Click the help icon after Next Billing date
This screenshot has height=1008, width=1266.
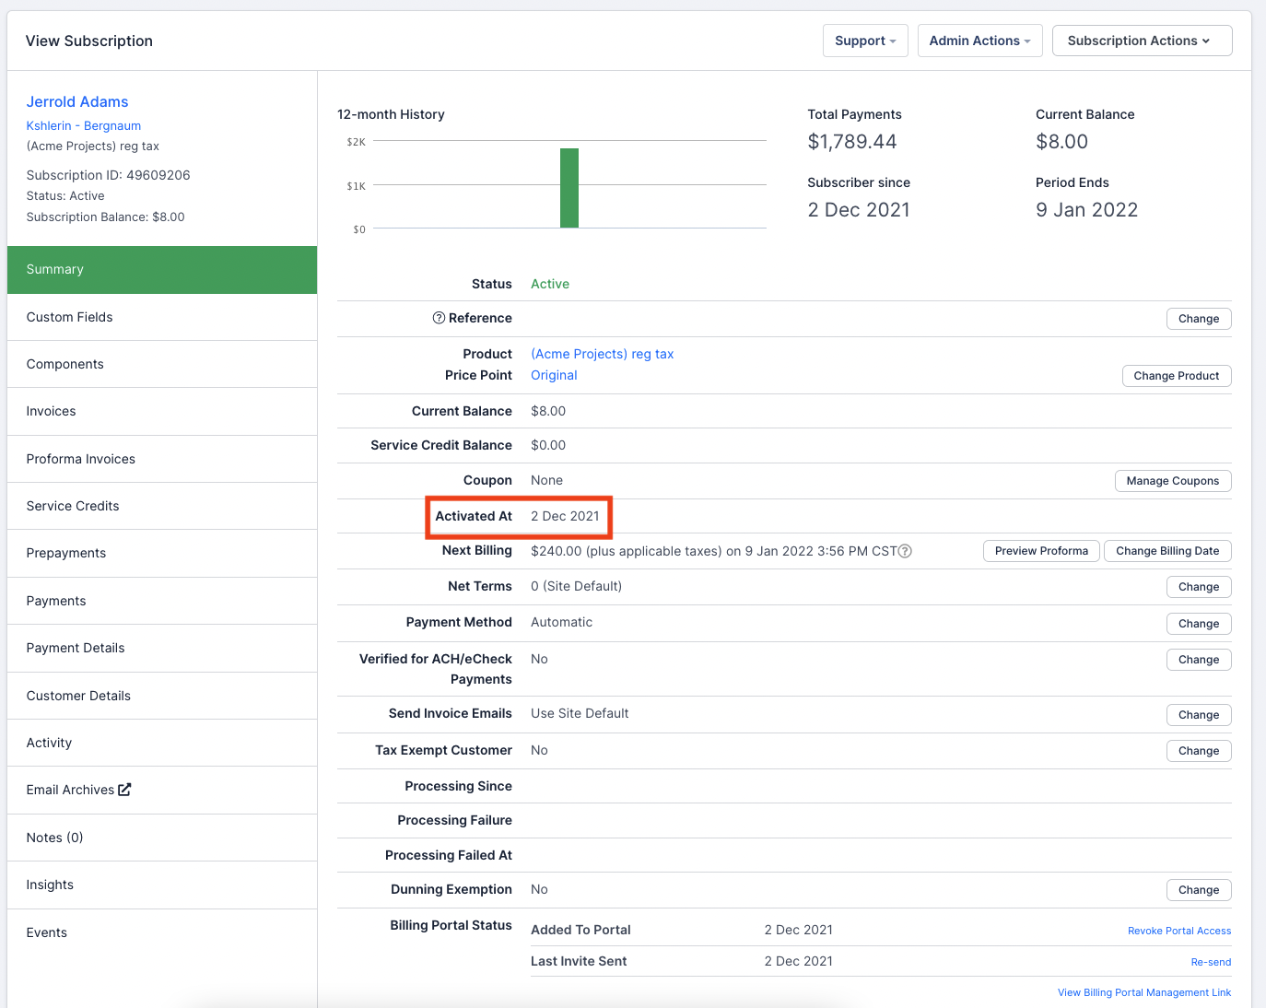click(905, 551)
